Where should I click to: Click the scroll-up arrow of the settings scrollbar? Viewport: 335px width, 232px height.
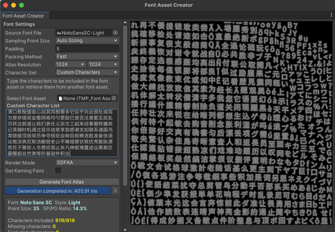pos(125,22)
